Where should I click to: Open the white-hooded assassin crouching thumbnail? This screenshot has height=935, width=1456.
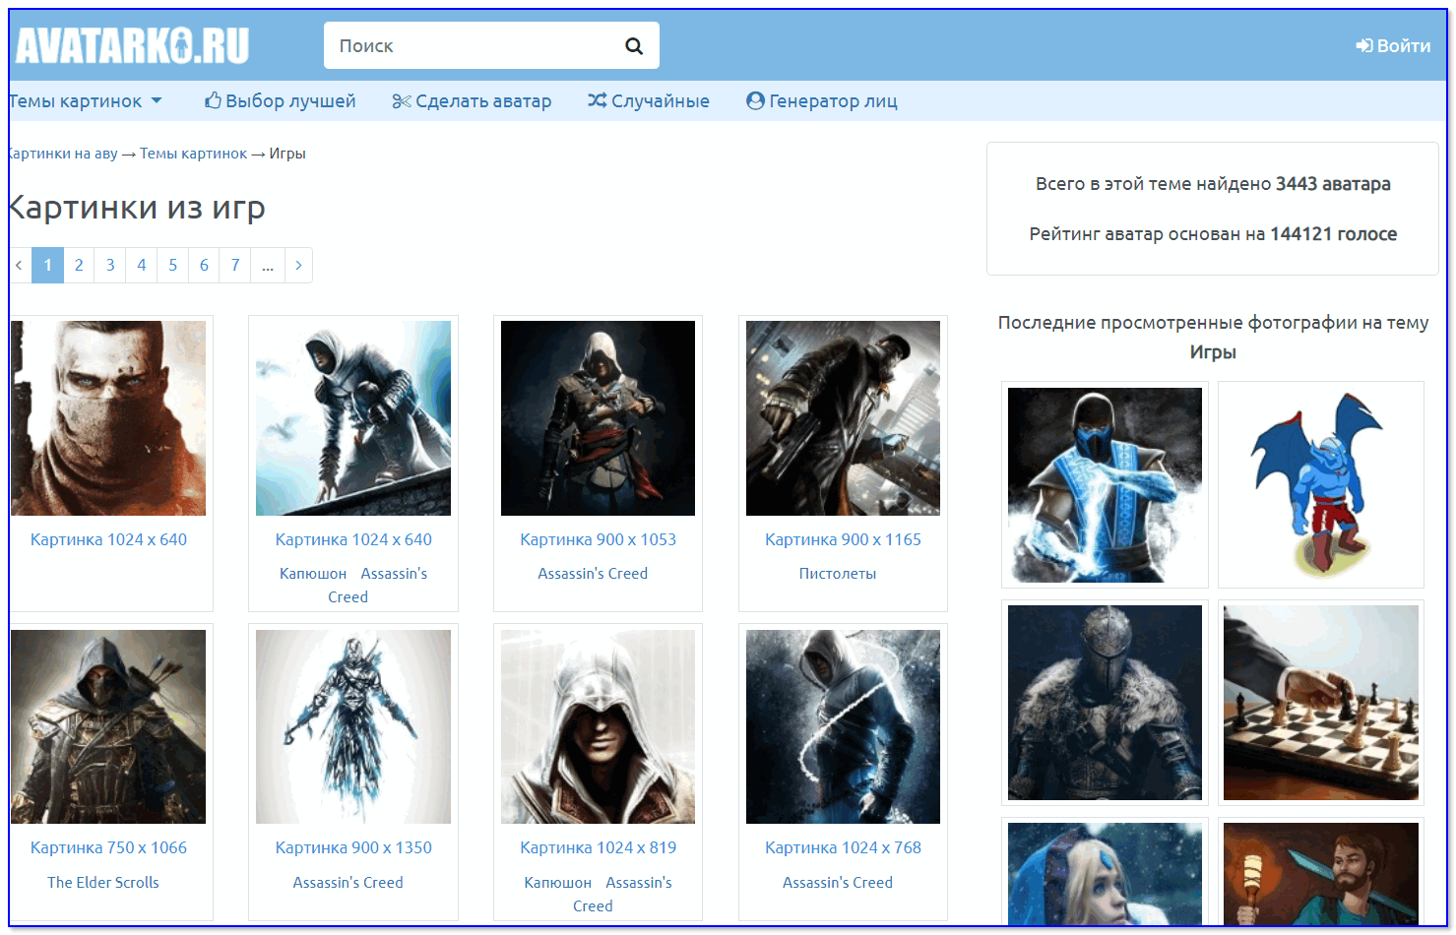(353, 418)
